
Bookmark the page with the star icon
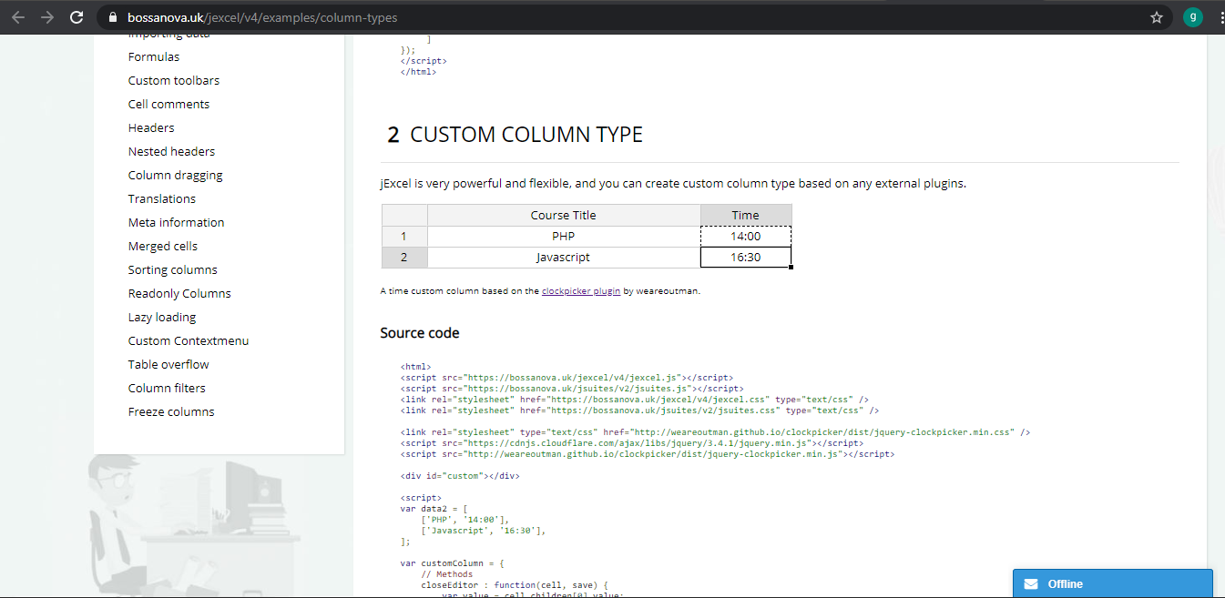click(x=1156, y=16)
